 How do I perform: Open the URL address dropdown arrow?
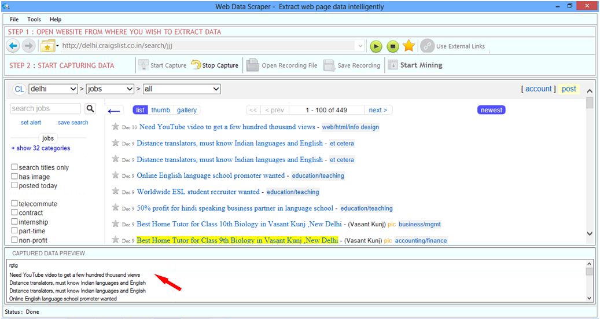click(360, 46)
